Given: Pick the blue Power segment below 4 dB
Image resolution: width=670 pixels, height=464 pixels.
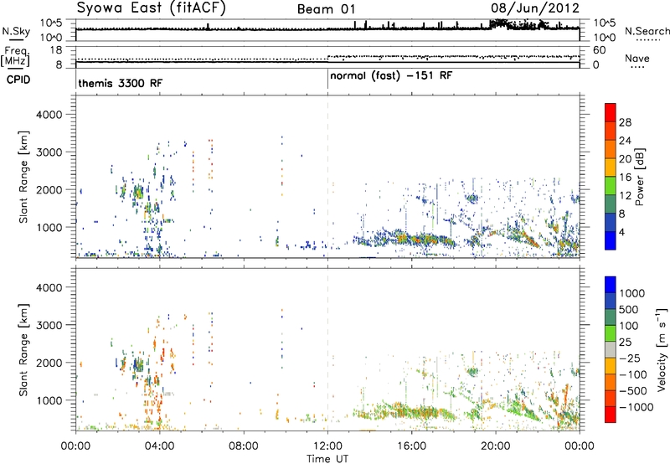Looking at the screenshot, I should pos(611,241).
